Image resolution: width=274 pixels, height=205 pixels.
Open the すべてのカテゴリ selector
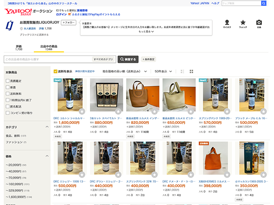click(103, 59)
